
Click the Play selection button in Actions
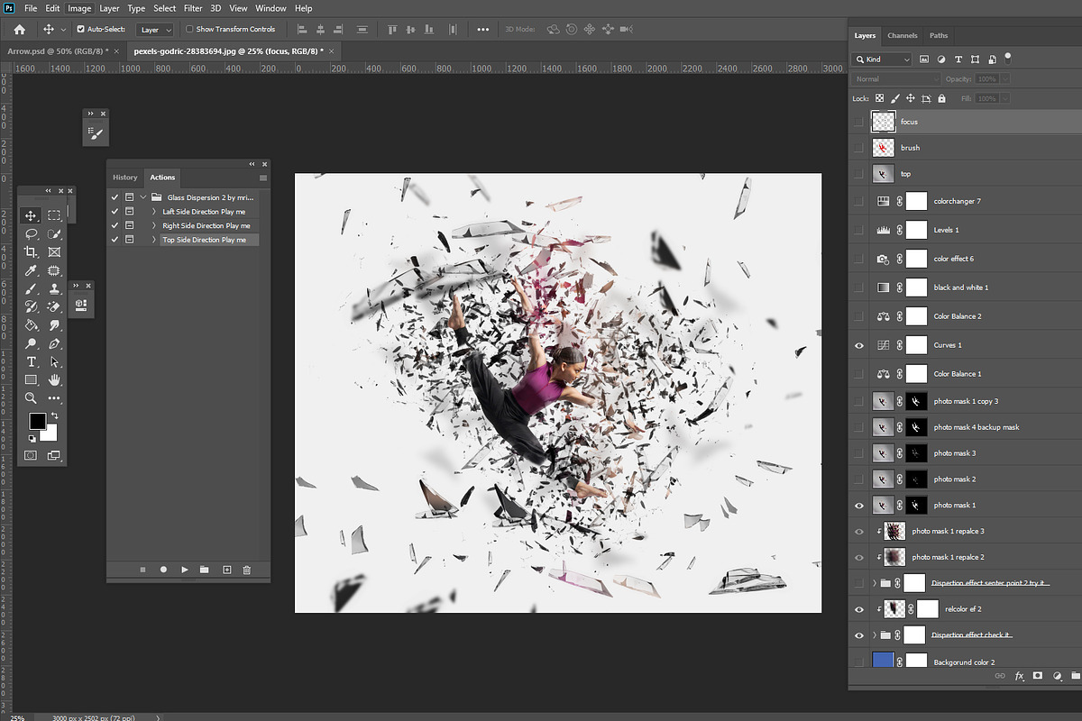[x=184, y=570]
